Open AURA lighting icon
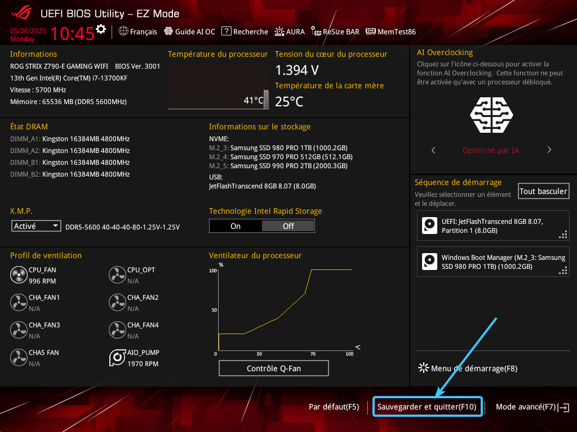Image resolution: width=577 pixels, height=432 pixels. [x=279, y=31]
